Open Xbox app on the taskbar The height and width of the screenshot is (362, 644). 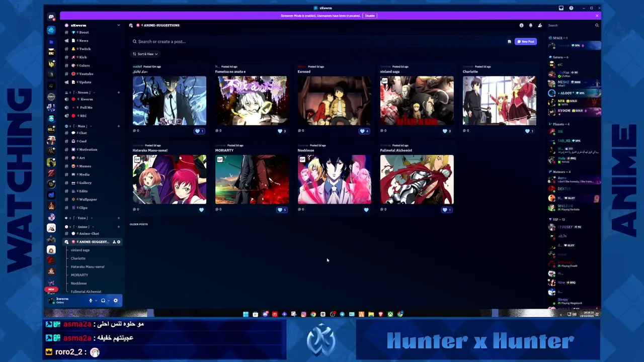pos(390,314)
